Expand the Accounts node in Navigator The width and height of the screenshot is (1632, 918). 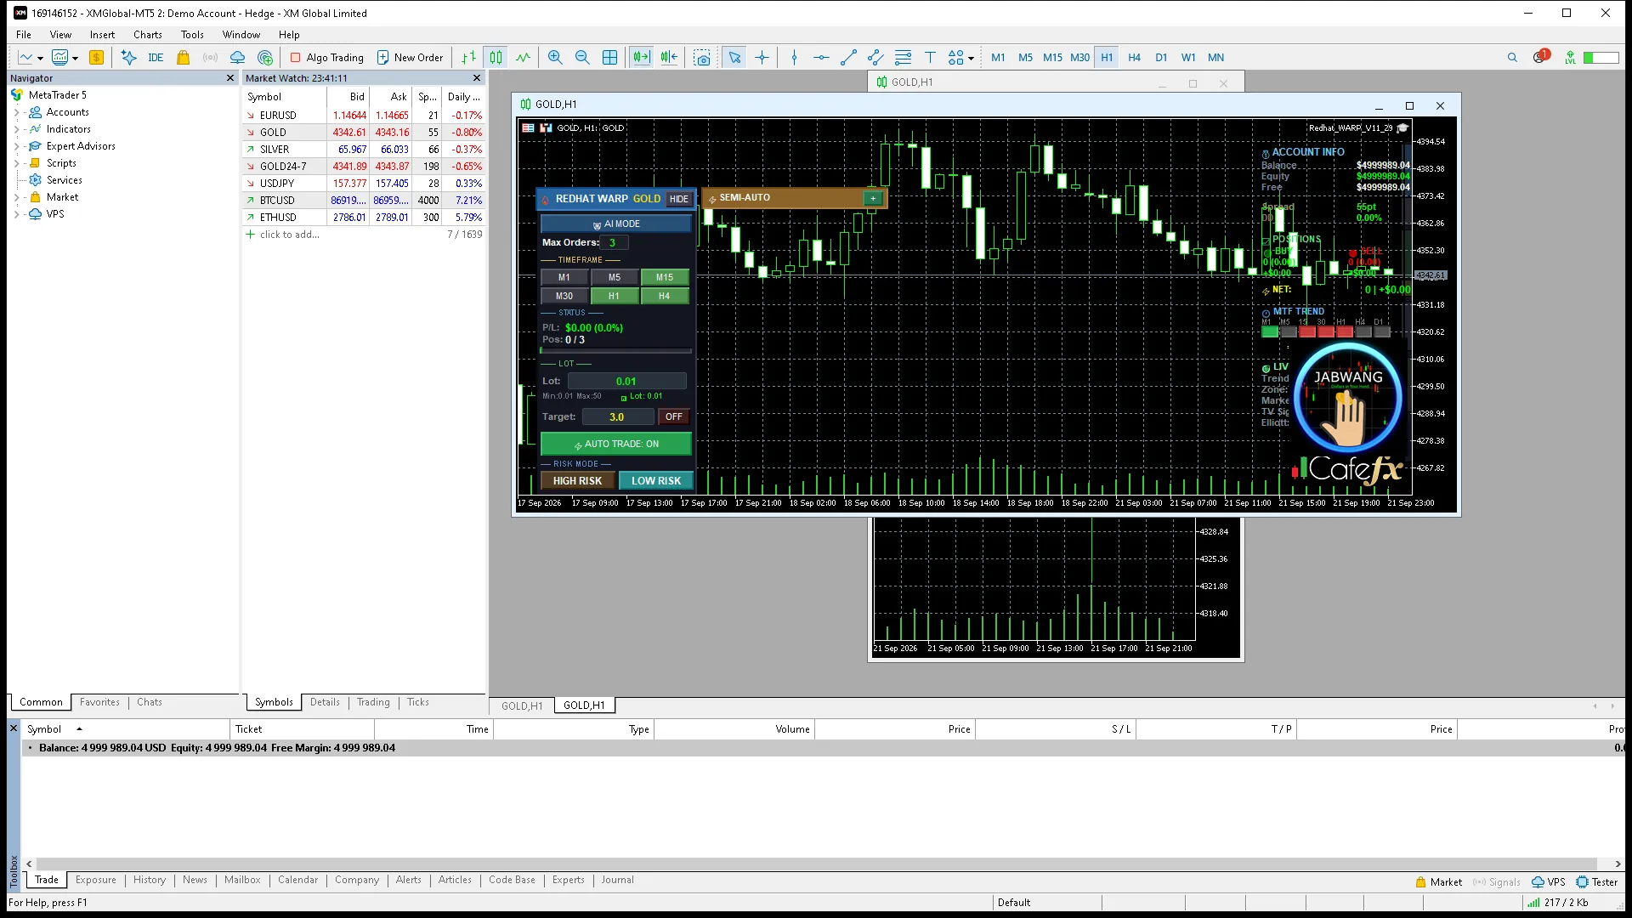tap(16, 112)
